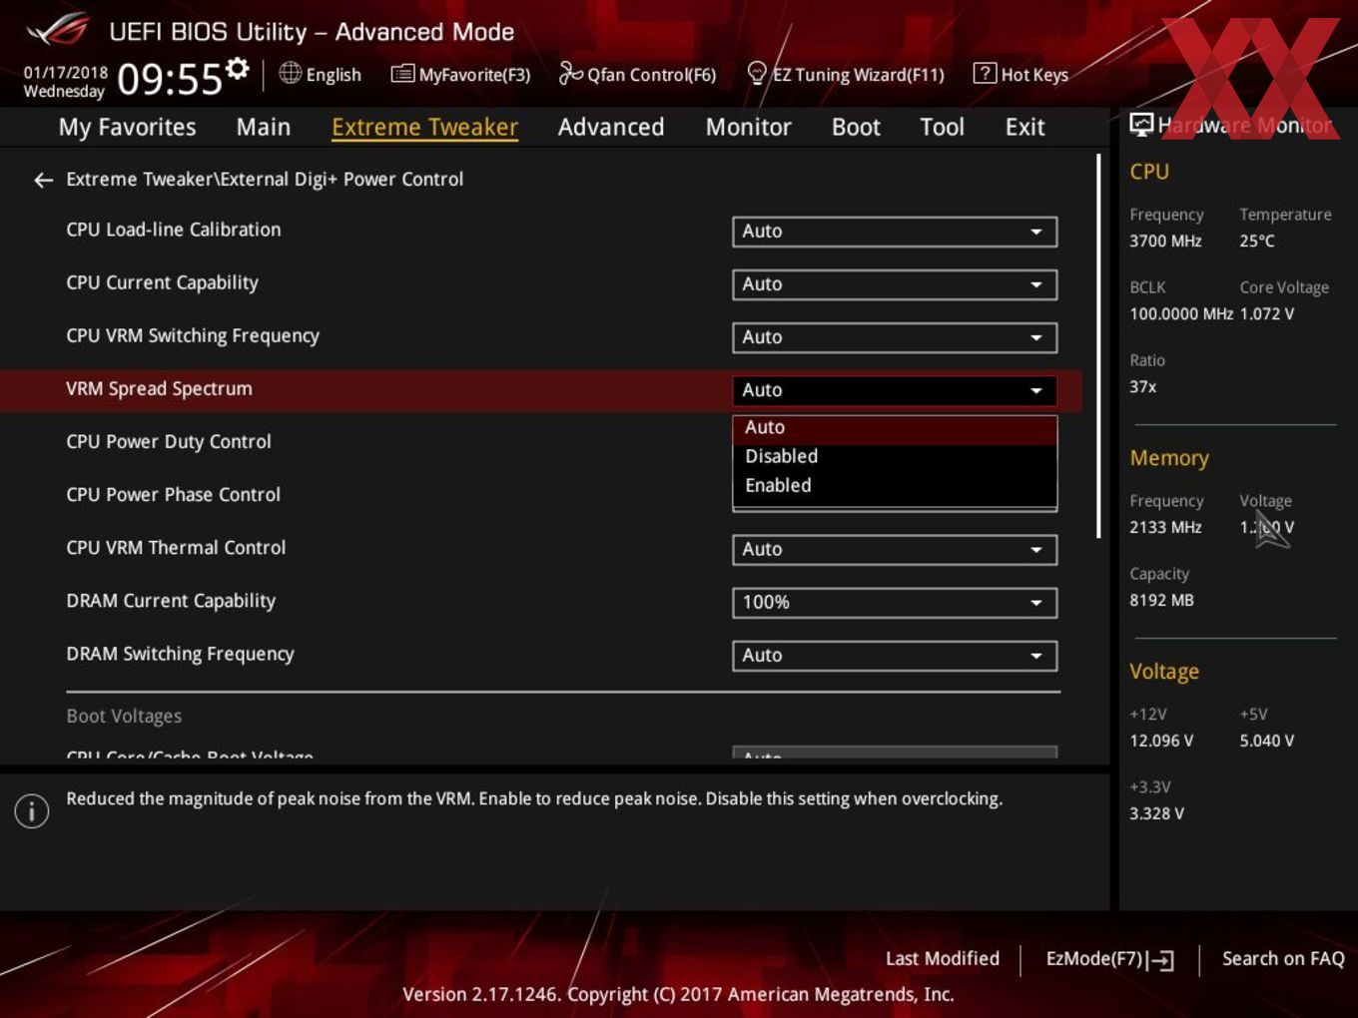Click the 3700 MHz CPU frequency value

click(x=1165, y=241)
